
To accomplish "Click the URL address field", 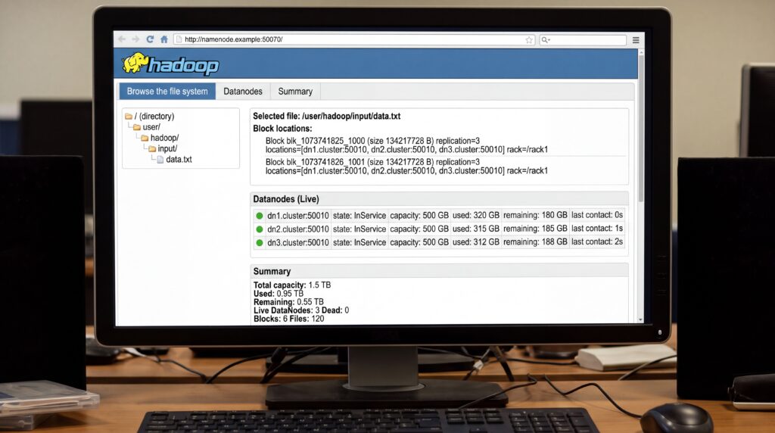I will tap(354, 39).
